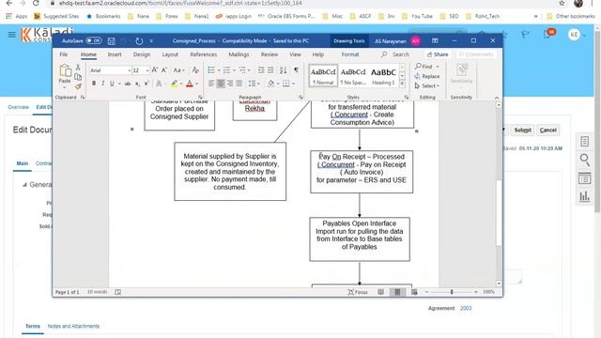Screen dimensions: 601x338
Task: Click the Multilevel List icon
Action: [242, 70]
